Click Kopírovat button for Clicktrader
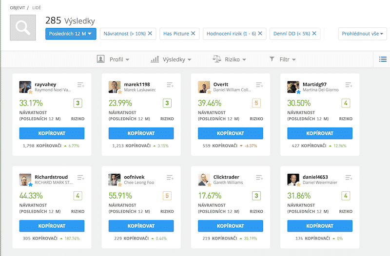This screenshot has height=256, width=390. coord(230,226)
